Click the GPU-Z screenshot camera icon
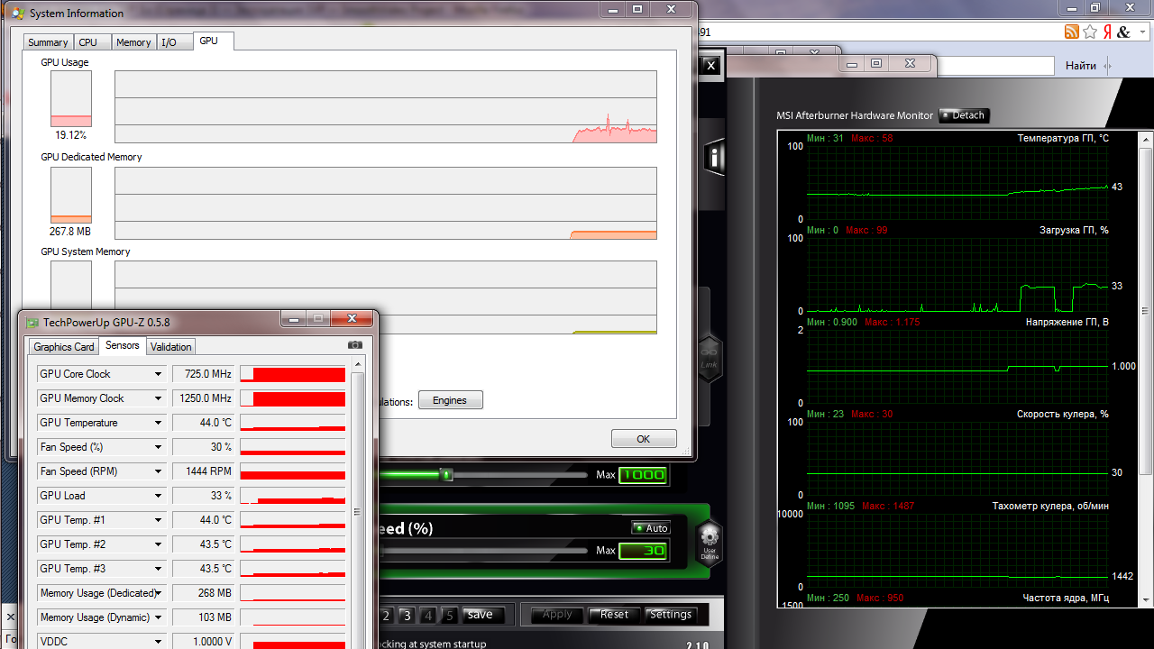The height and width of the screenshot is (649, 1154). pyautogui.click(x=355, y=345)
